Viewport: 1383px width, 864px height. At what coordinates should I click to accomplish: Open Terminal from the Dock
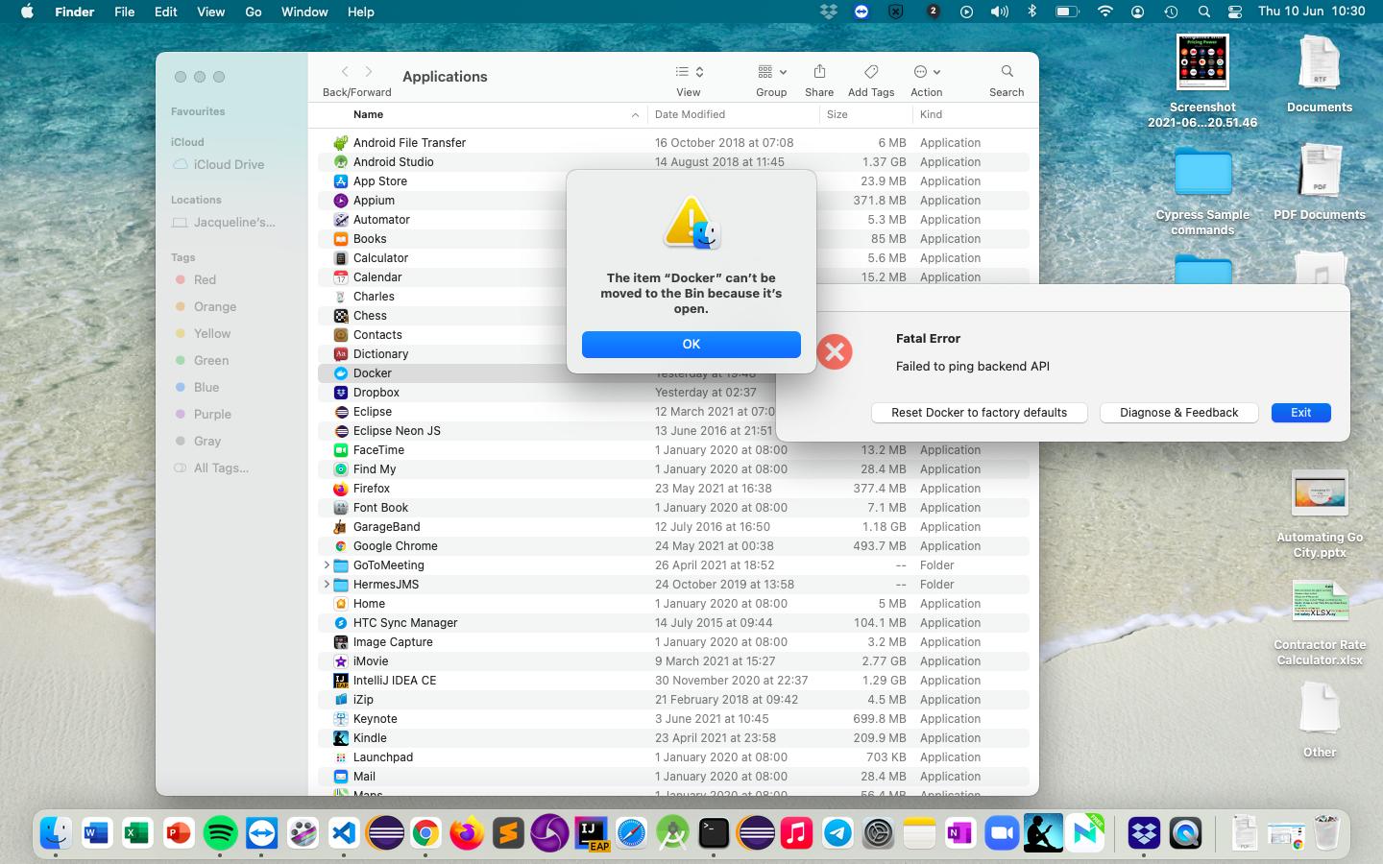coord(714,833)
